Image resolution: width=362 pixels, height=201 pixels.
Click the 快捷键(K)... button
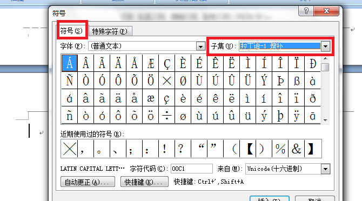(144, 182)
